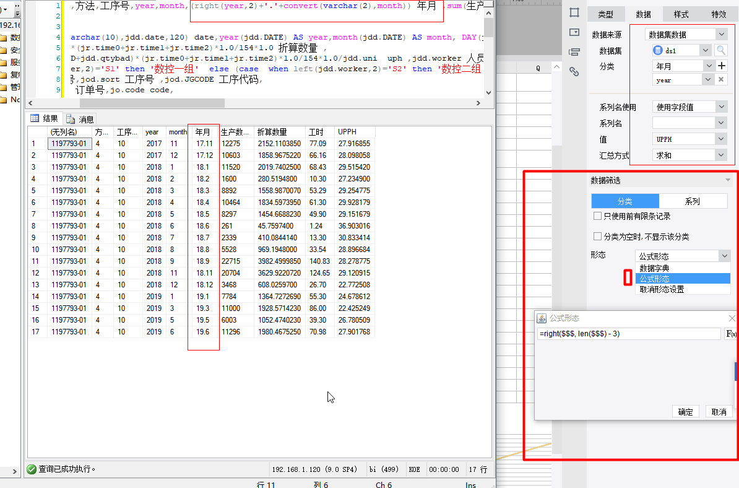Click 工时 value 140.83
The height and width of the screenshot is (488, 739).
320,261
